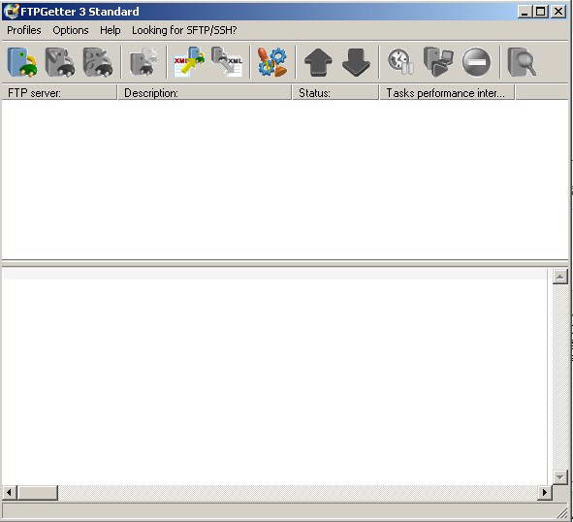Open the Help menu
This screenshot has width=573, height=522.
(x=110, y=30)
